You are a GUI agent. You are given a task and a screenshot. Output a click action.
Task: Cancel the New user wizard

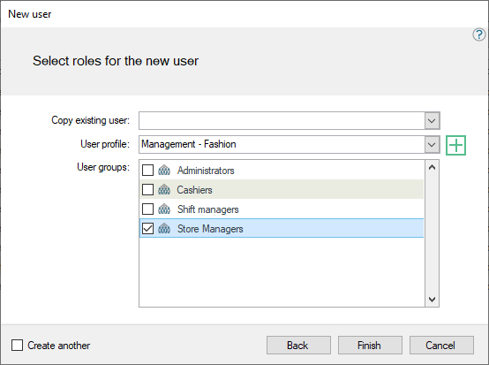[x=441, y=346]
